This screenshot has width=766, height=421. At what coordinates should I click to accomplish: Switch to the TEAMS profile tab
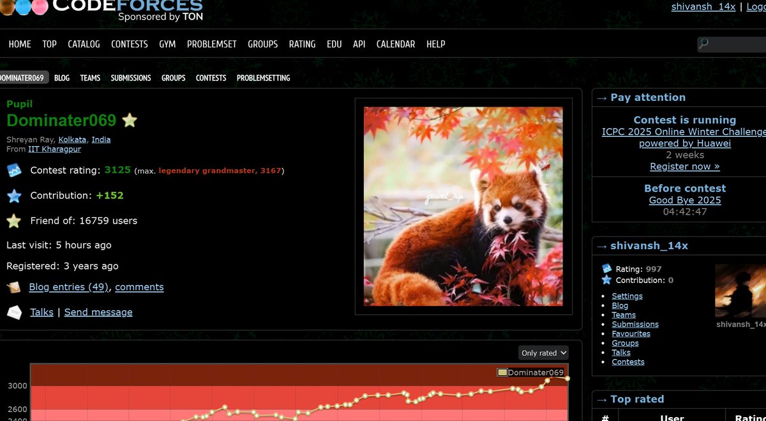point(90,78)
